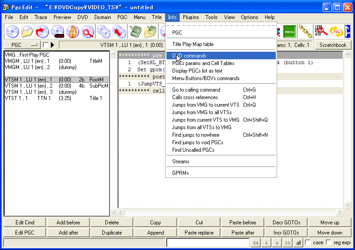
Task: Click the folder with notepad icon
Action: [150, 31]
